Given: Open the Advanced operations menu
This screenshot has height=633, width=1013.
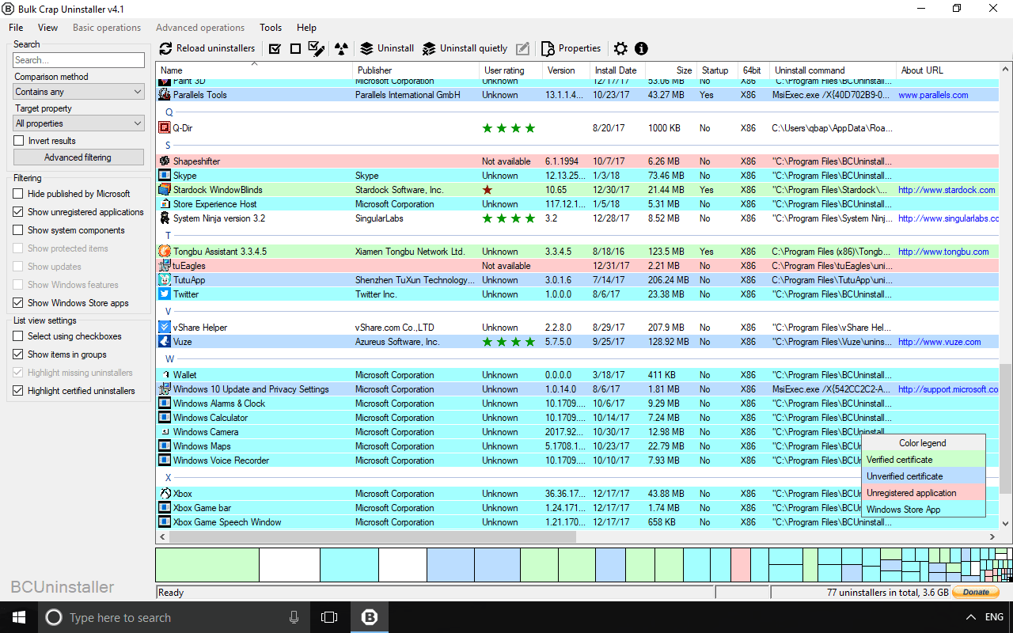Looking at the screenshot, I should click(200, 28).
